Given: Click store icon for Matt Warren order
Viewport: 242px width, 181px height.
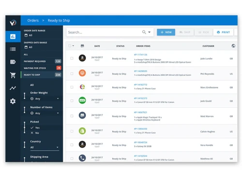Looking at the screenshot, I should (x=82, y=115).
